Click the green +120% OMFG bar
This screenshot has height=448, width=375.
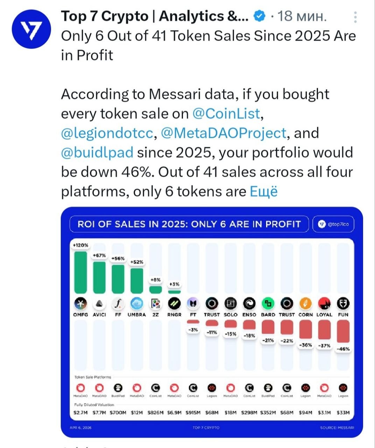pyautogui.click(x=80, y=272)
